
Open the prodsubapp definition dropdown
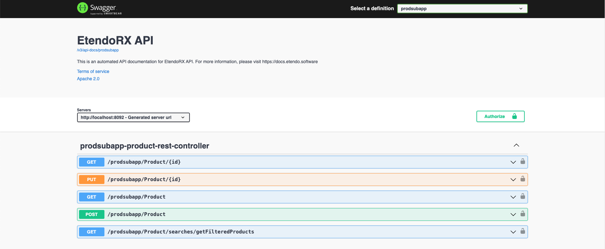pos(462,9)
